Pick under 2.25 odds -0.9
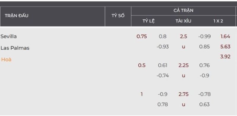Viewport: 237px width, 116px height. [x=204, y=75]
